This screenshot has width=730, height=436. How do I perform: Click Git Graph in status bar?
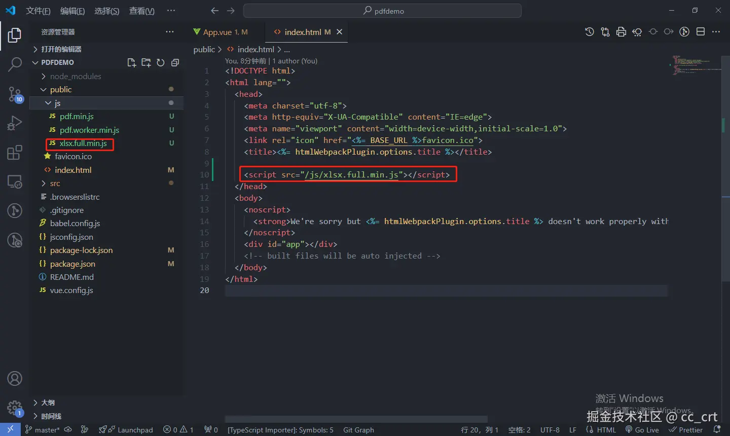click(358, 429)
